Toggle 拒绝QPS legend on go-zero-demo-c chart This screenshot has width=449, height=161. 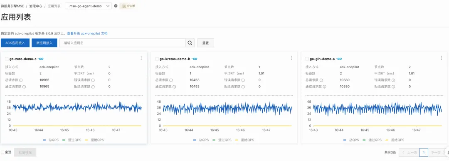coord(94,140)
